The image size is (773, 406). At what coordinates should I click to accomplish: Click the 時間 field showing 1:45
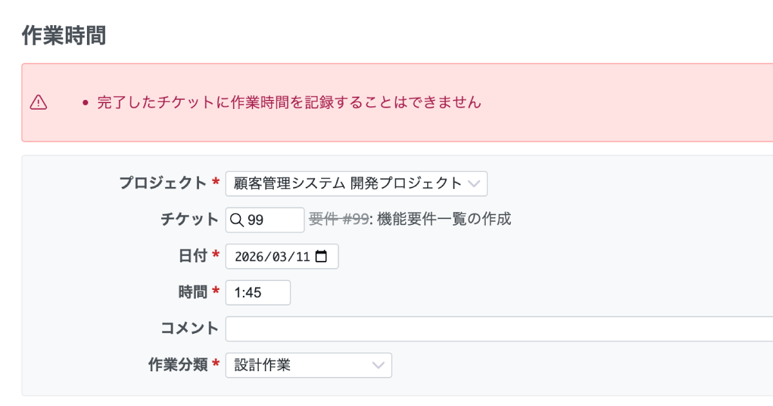[x=258, y=293]
